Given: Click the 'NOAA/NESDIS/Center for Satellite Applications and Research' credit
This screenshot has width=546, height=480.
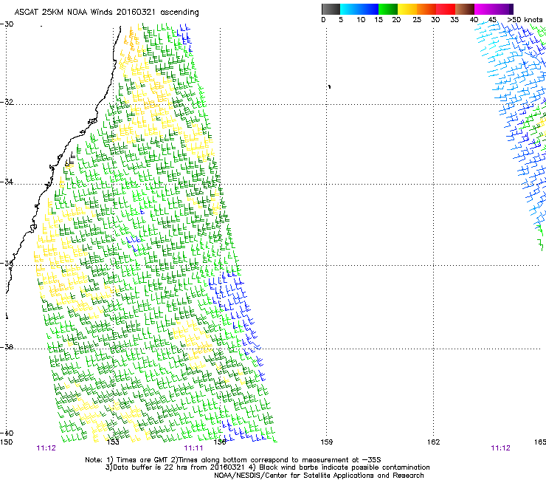Looking at the screenshot, I should [x=319, y=476].
